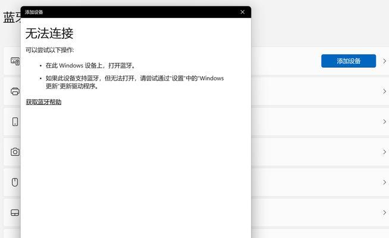
Task: Click the printer icon in Settings list
Action: [x=15, y=91]
